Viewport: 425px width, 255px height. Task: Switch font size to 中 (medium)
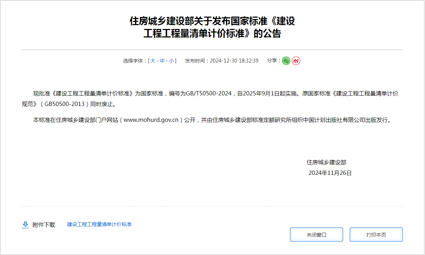tap(162, 61)
